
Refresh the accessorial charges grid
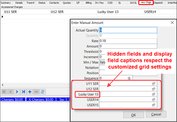42,92
